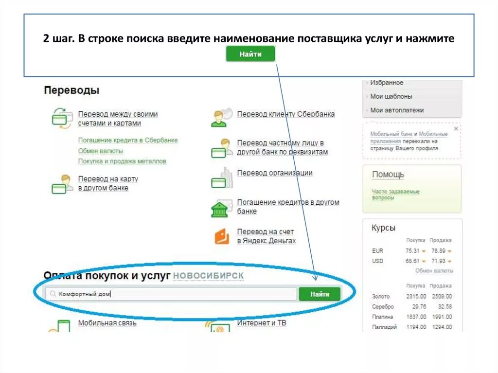
Task: Open 'Перевод между своими счетами и картами'
Action: tap(118, 119)
